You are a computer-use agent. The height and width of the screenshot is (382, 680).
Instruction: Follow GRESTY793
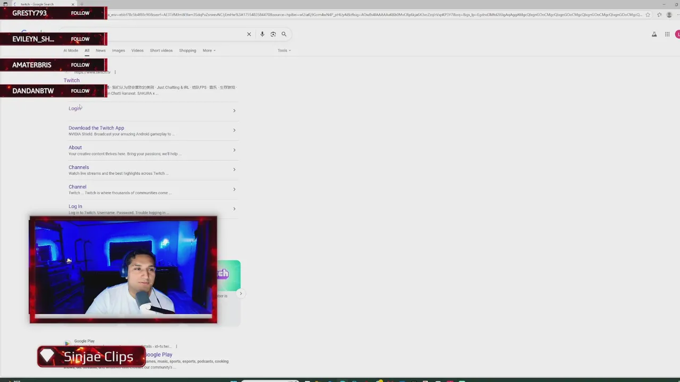click(80, 13)
